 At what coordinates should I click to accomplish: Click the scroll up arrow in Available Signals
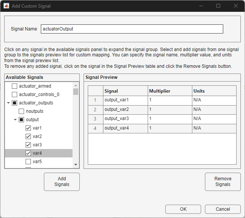[x=76, y=85]
